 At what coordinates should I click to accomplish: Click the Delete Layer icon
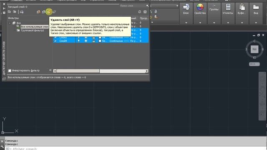(49, 12)
